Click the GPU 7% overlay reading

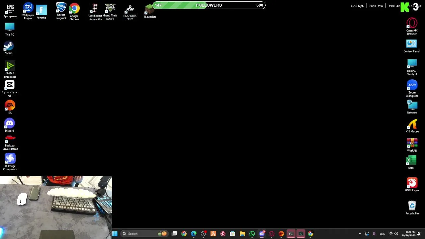pos(376,6)
